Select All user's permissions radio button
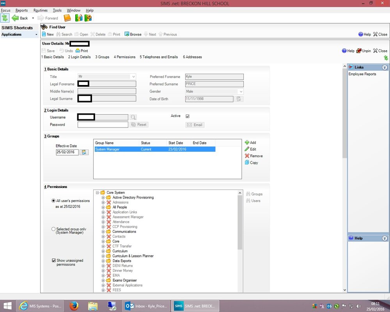Image resolution: width=390 pixels, height=312 pixels. [53, 200]
